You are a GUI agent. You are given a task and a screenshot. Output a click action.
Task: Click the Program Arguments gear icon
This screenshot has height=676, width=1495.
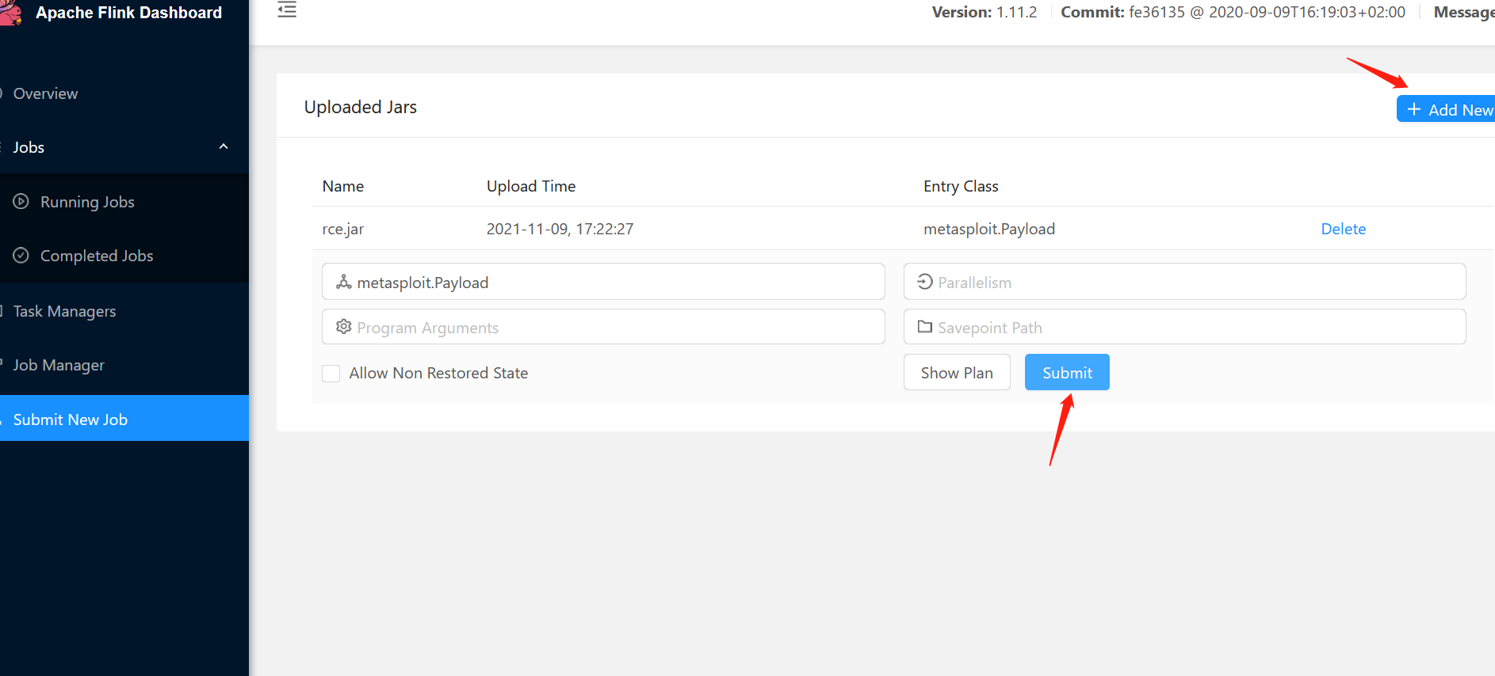coord(344,327)
